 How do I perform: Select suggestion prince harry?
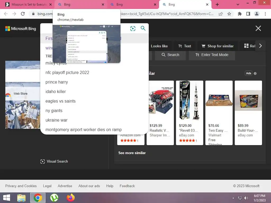pyautogui.click(x=94, y=82)
